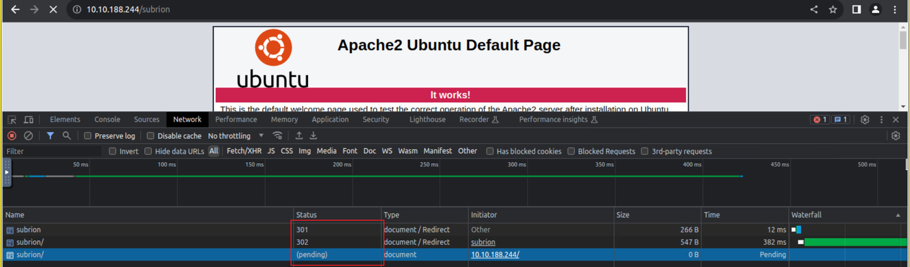Image resolution: width=910 pixels, height=267 pixels.
Task: Open DevTools customize three-dot menu
Action: (881, 120)
